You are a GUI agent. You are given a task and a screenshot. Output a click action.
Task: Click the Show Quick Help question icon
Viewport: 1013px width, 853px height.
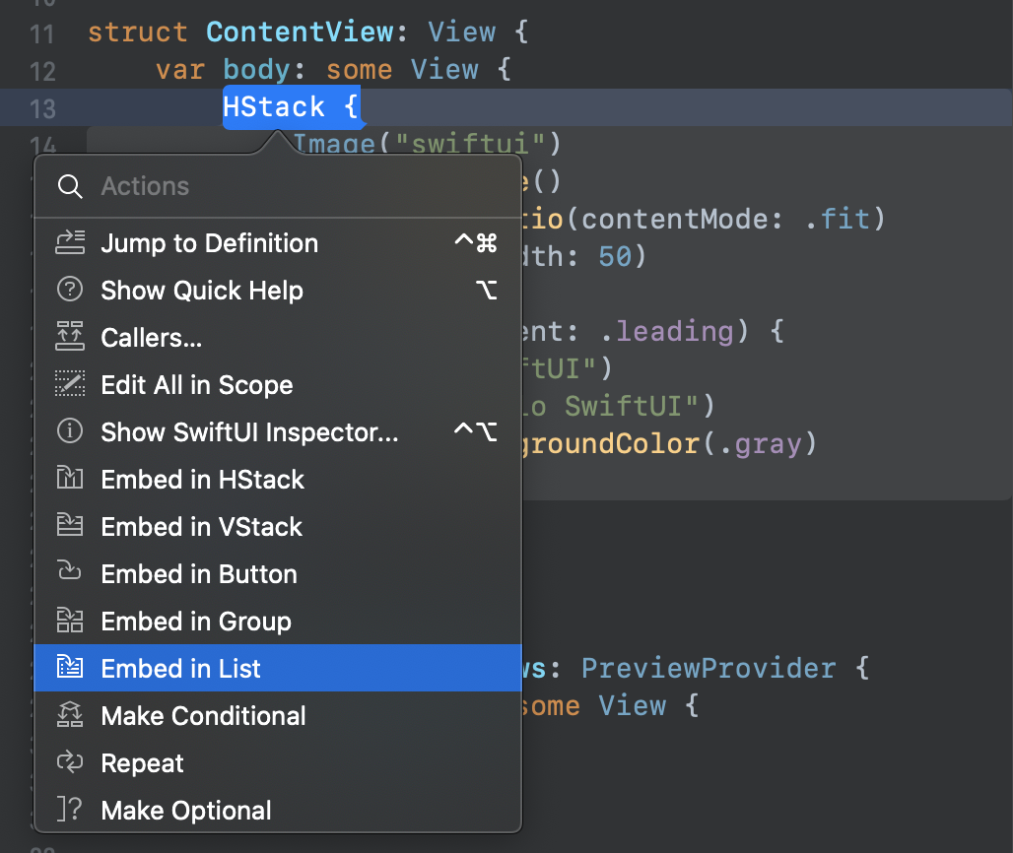[70, 291]
